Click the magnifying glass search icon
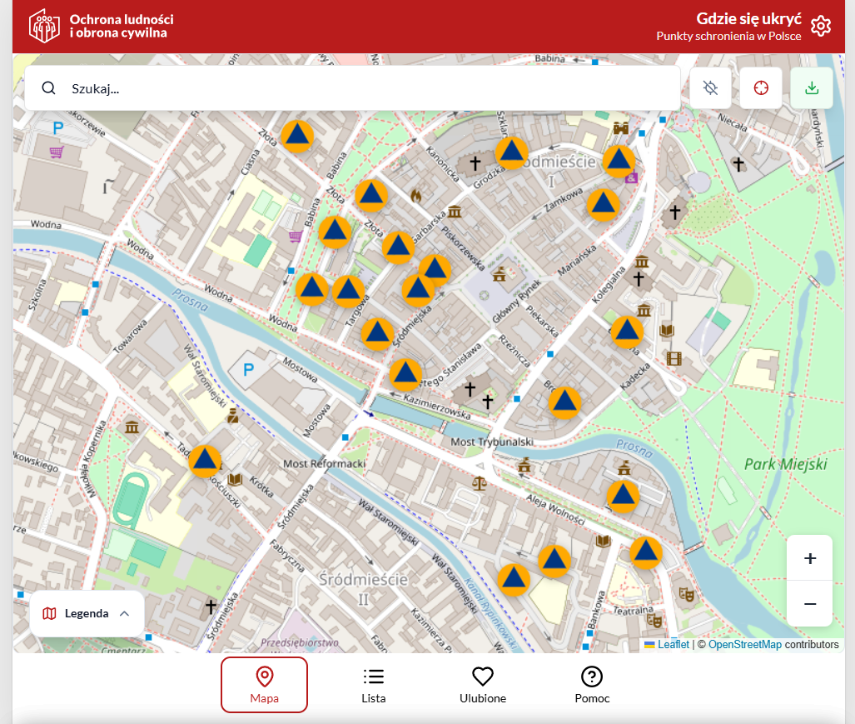855x724 pixels. 49,88
